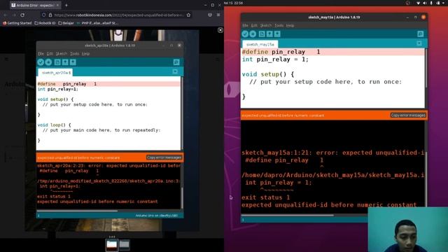Reload the robotikindonesia.com page

(x=22, y=15)
